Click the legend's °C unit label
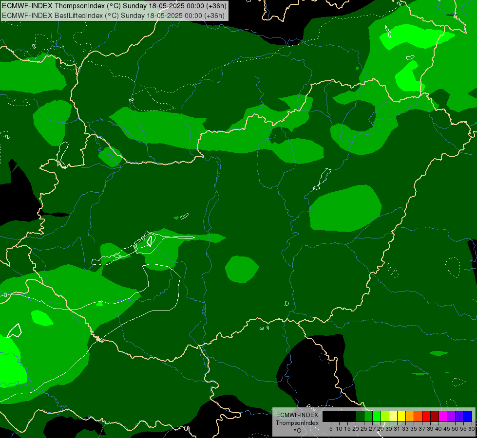The height and width of the screenshot is (438, 477). 298,431
